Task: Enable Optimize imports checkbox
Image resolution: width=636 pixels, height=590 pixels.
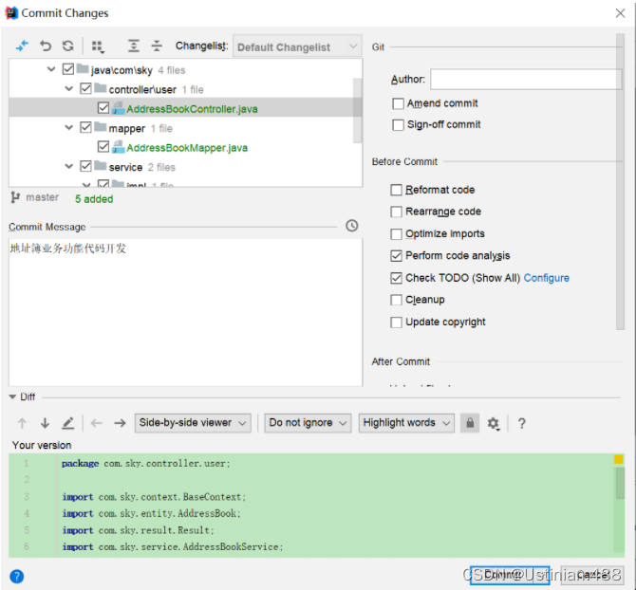Action: pyautogui.click(x=396, y=234)
